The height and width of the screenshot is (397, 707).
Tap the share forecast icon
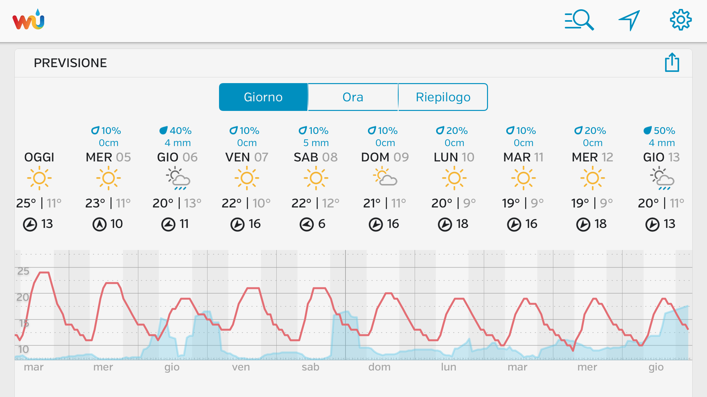[x=672, y=63]
